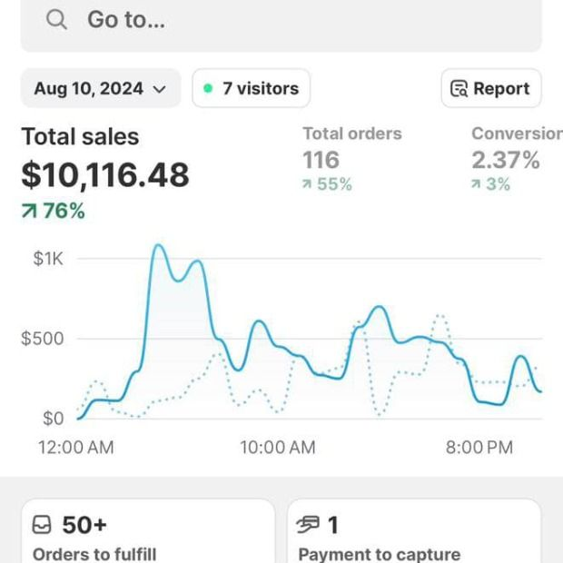Screen dimensions: 563x563
Task: Click the 3% conversion trend arrow
Action: coord(476,185)
